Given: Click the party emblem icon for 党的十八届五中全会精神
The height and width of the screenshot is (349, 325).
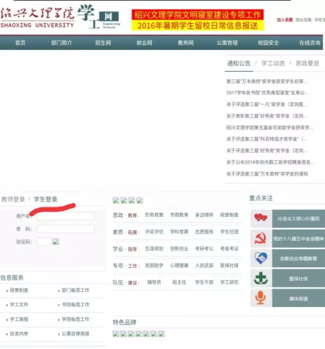Looking at the screenshot, I should (261, 238).
